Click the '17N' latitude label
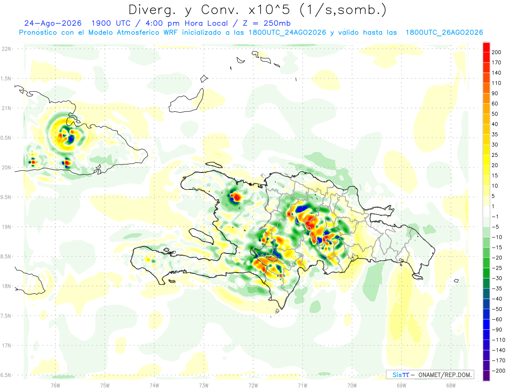Screen dimensions: 506x391 point(6,345)
